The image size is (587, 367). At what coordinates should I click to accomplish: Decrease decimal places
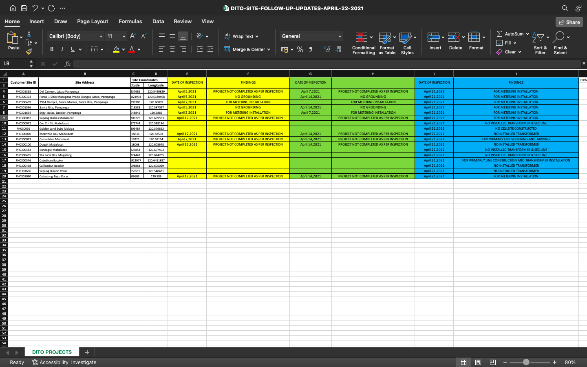click(338, 49)
